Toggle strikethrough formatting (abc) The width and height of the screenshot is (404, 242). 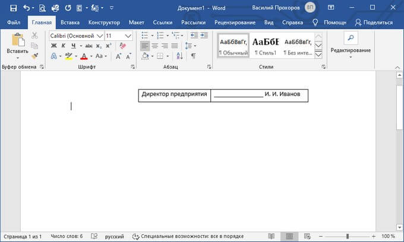coord(89,46)
